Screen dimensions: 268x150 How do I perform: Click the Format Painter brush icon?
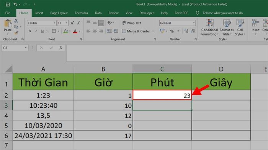tap(16, 33)
